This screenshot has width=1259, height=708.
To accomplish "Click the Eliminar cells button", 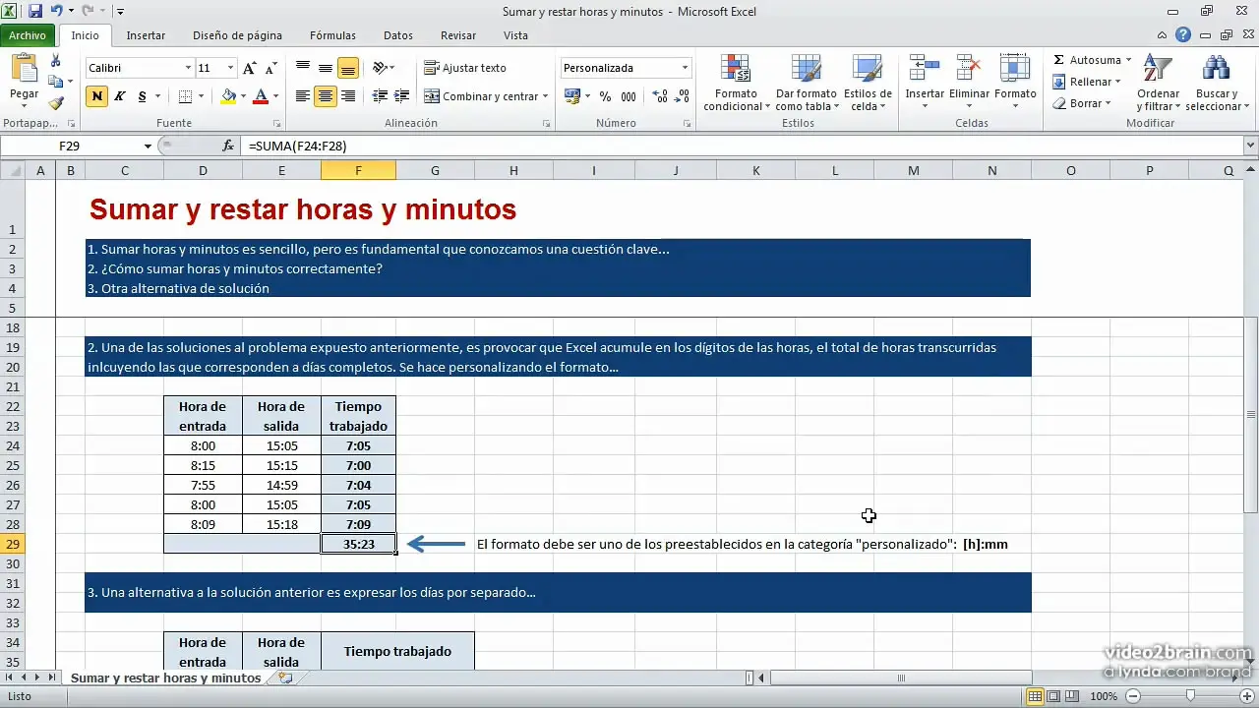I will tap(969, 83).
